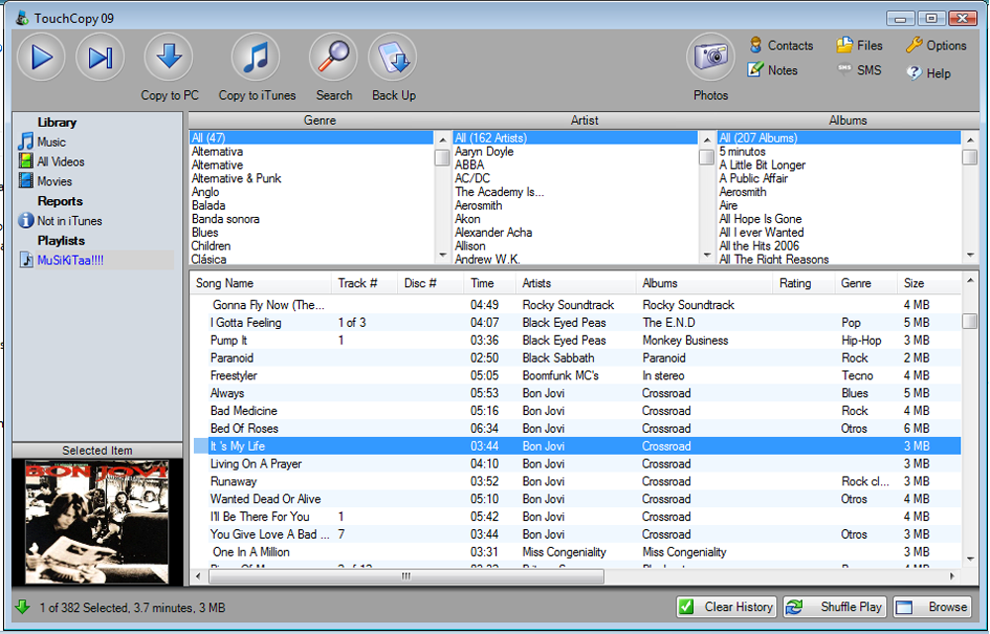Click the Browse button
Screen dimensions: 990x634
(932, 607)
